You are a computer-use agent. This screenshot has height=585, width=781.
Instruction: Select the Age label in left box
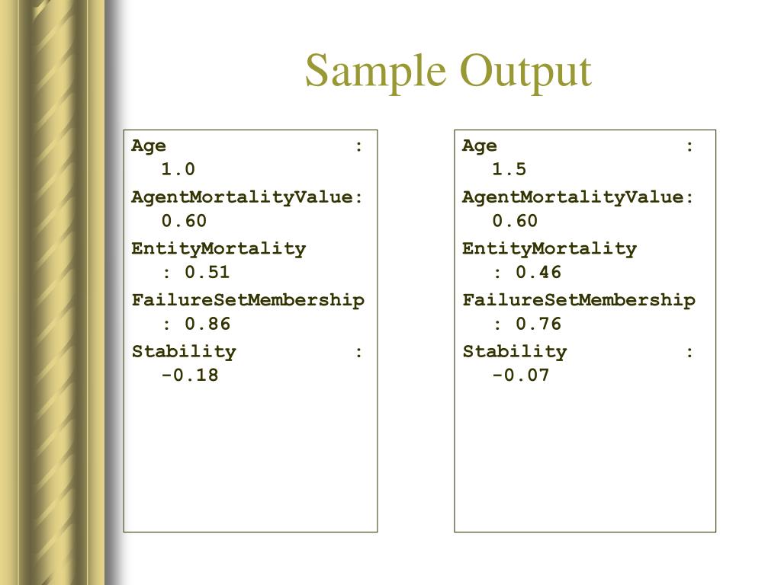[x=149, y=145]
